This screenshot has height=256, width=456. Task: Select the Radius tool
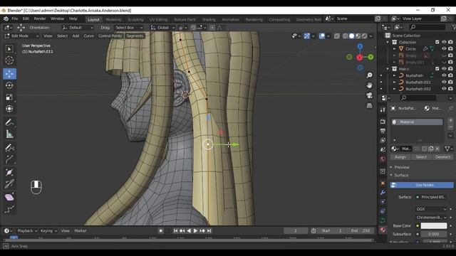tap(9, 172)
